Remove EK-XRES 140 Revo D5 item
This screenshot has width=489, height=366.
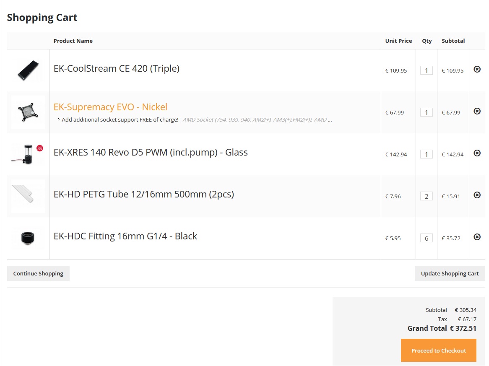477,153
